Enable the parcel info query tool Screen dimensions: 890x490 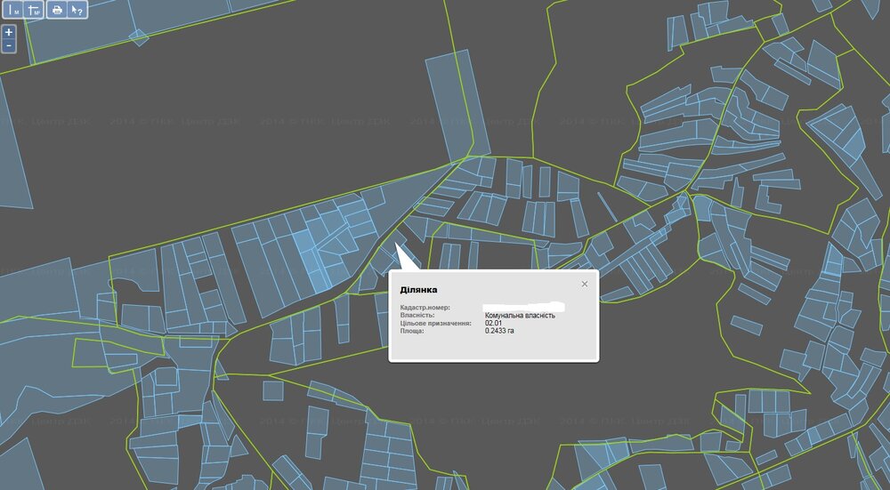(77, 10)
